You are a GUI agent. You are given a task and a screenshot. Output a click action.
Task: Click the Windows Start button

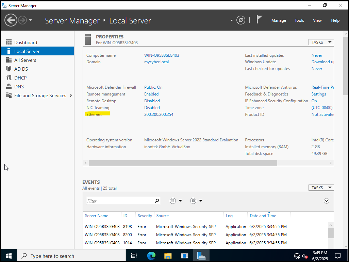[9, 256]
